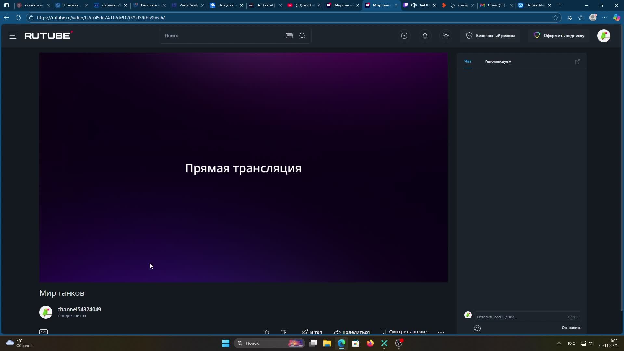The height and width of the screenshot is (351, 624).
Task: Click Оформить подписку button
Action: coord(559,36)
